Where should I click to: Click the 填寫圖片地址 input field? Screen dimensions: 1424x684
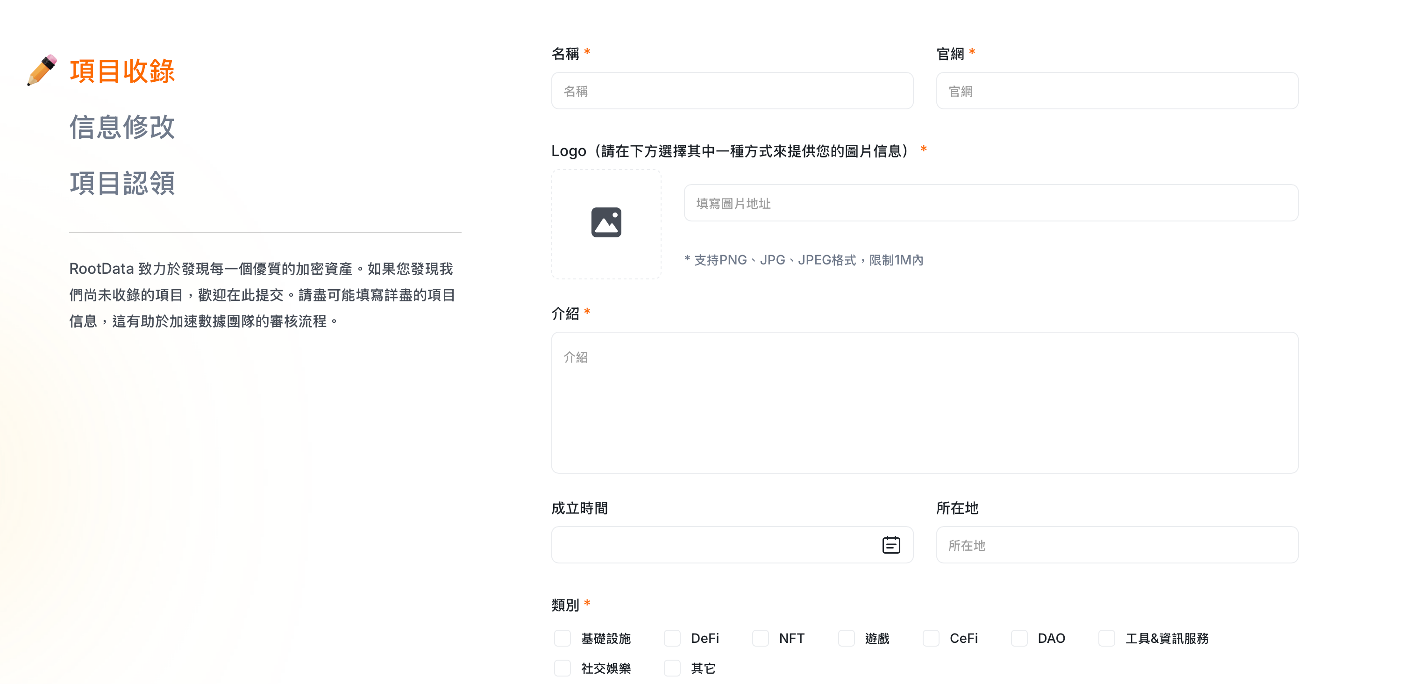[x=990, y=203]
